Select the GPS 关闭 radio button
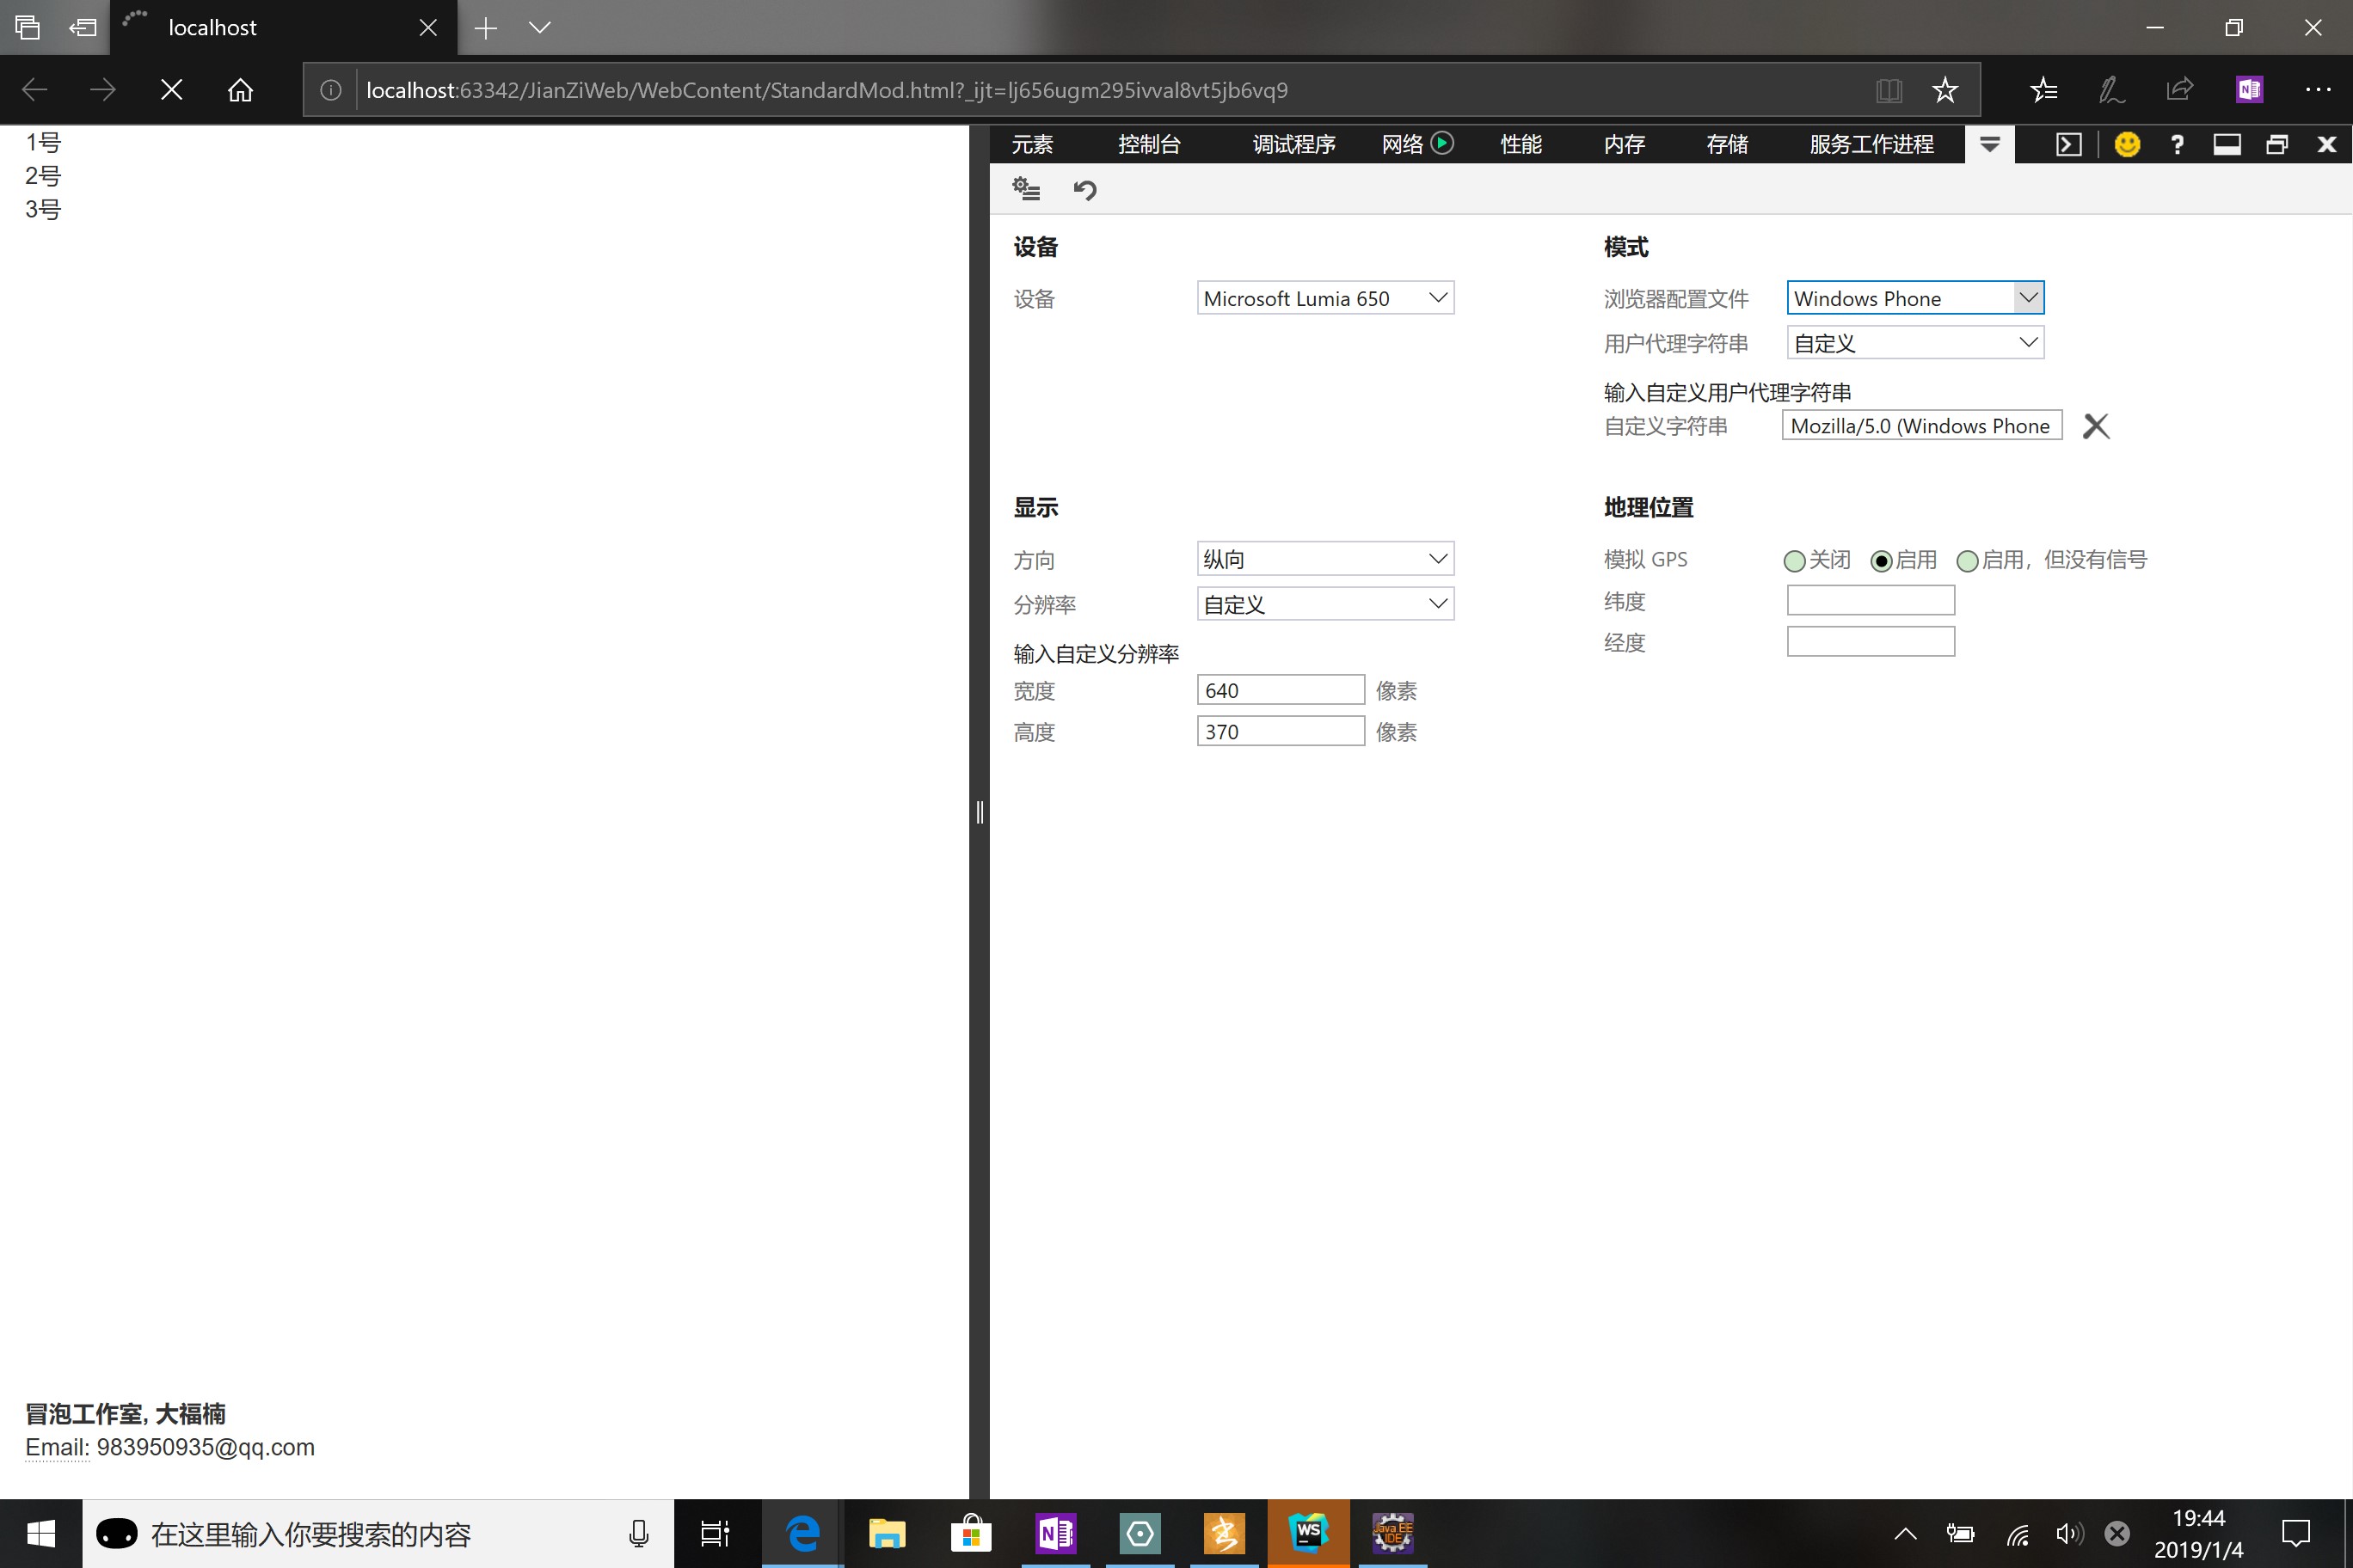The height and width of the screenshot is (1568, 2353). click(1794, 561)
